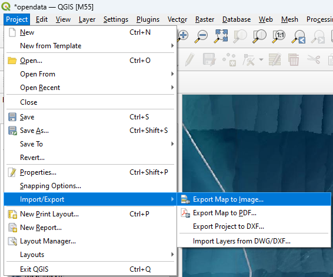Click the Ctrl+O shortcut label

140,61
